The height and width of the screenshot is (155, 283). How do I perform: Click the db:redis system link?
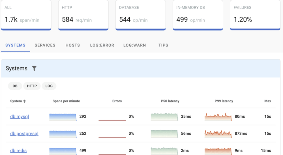[18, 150]
